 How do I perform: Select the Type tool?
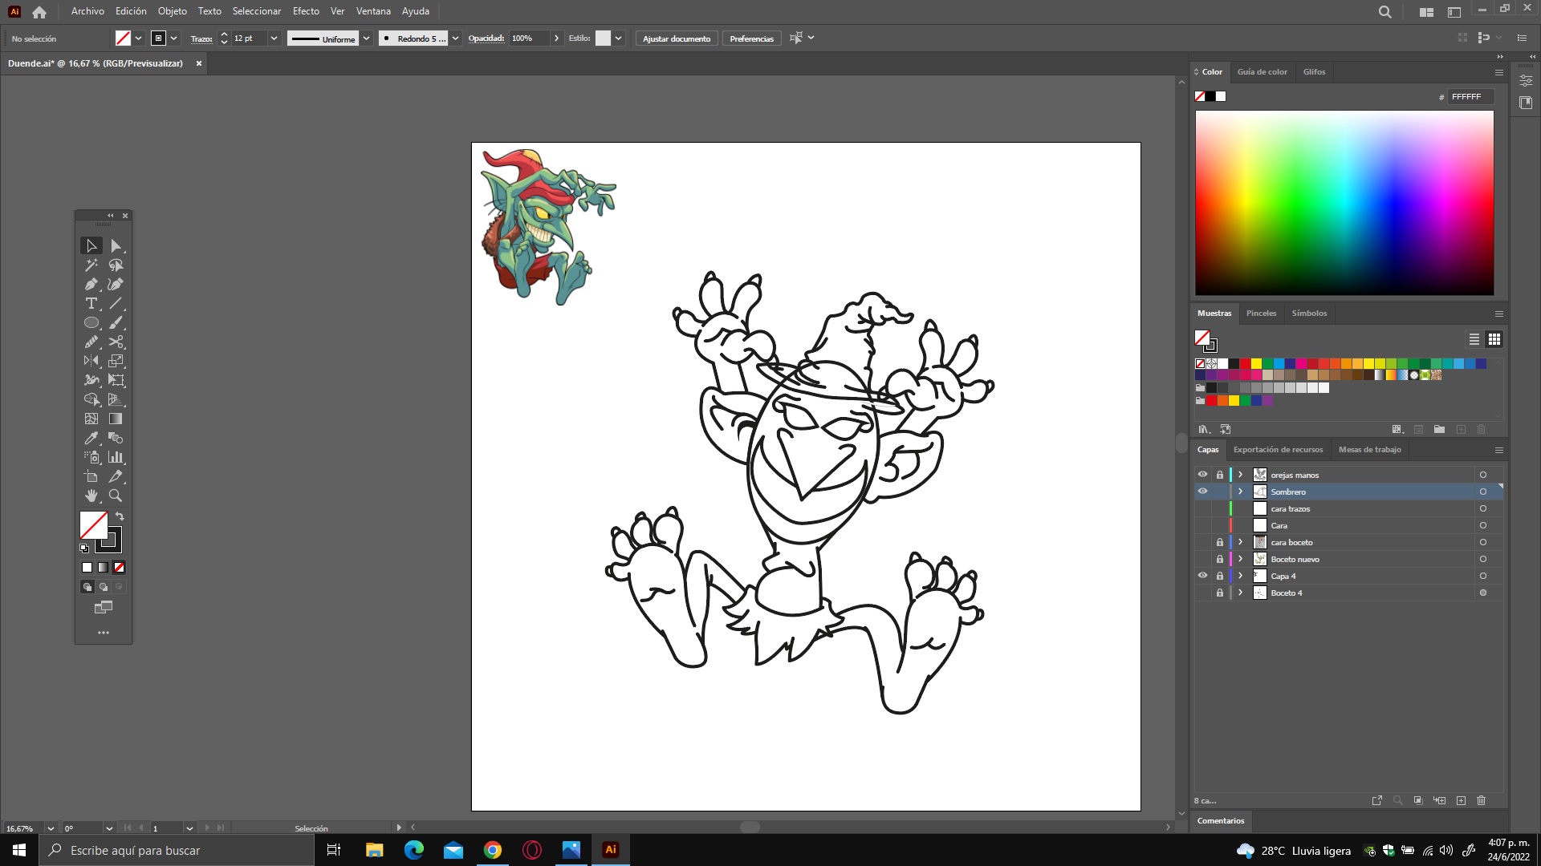click(x=91, y=304)
